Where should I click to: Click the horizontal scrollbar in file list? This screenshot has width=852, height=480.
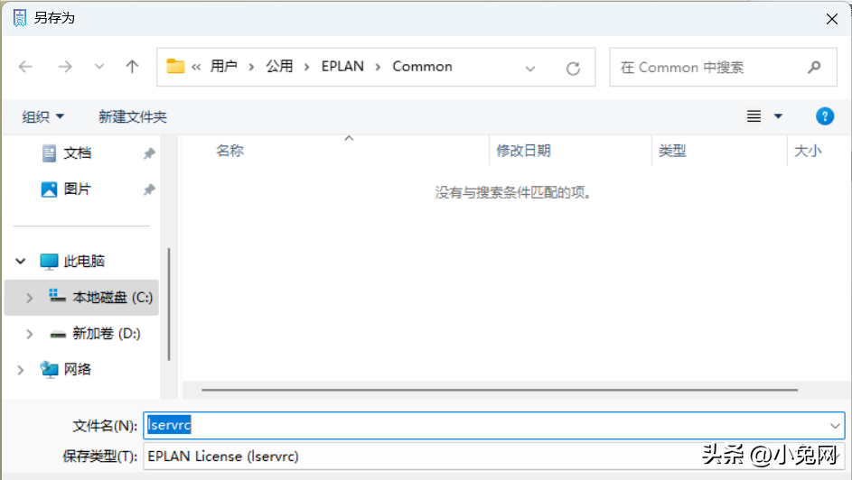tap(499, 390)
